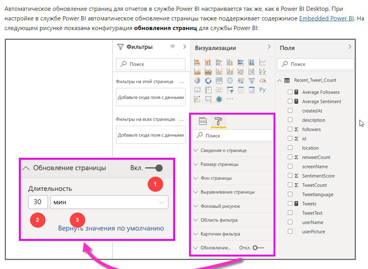Select the Python visual icon

[263, 90]
